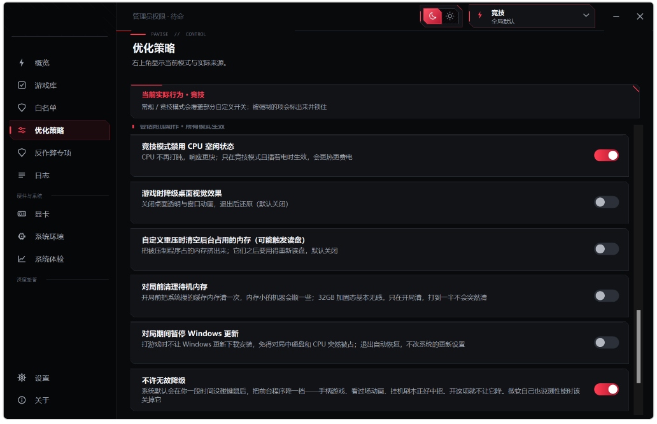
Task: Enable 对局期间暂停 Windows 更新 toggle
Action: [606, 343]
